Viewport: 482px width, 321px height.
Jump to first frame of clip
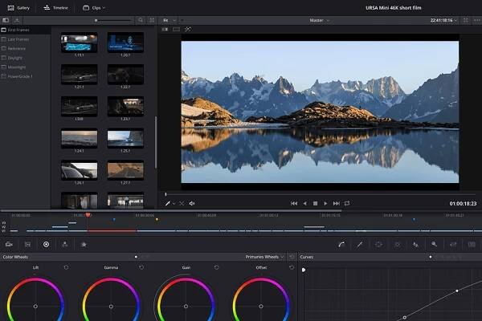294,203
